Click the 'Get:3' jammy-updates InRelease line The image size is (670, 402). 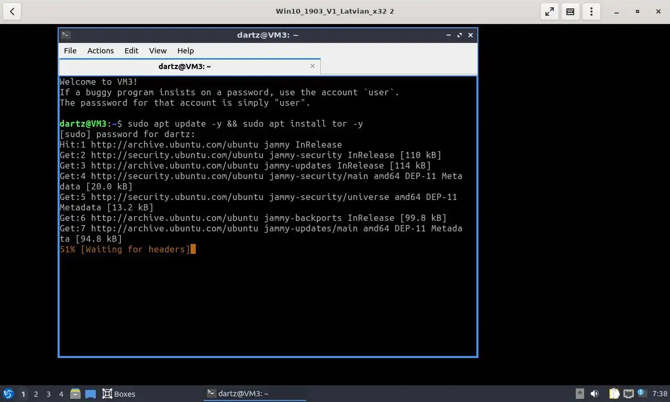(245, 165)
